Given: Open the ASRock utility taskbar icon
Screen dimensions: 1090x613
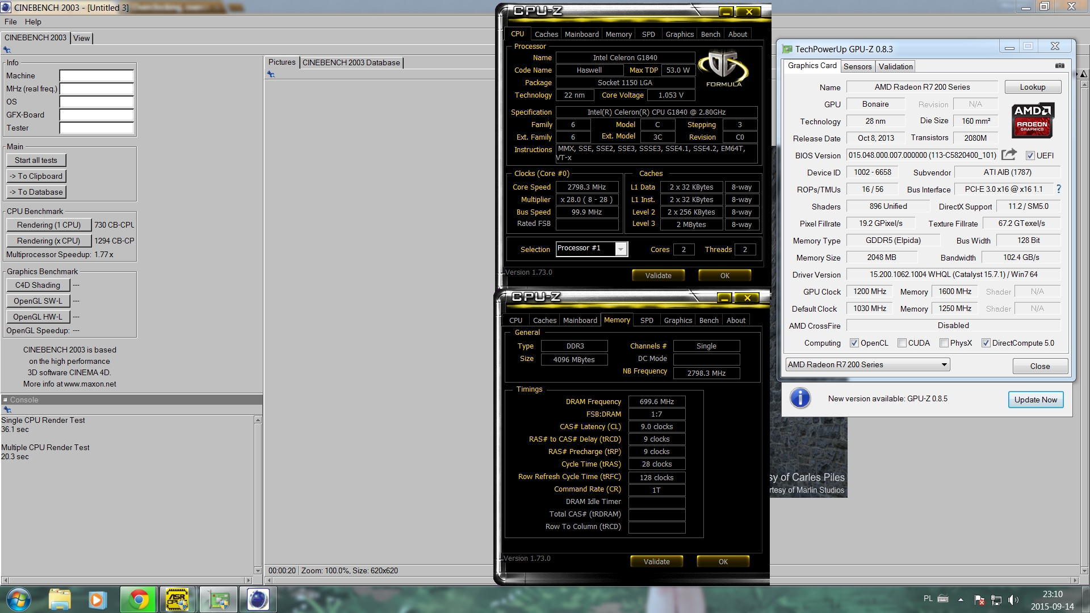Looking at the screenshot, I should click(x=177, y=599).
